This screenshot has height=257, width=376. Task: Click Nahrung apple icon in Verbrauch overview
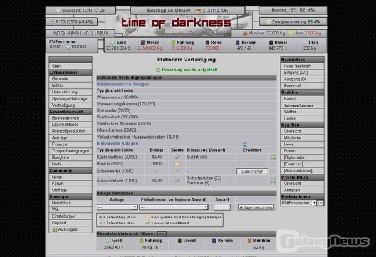[141, 241]
